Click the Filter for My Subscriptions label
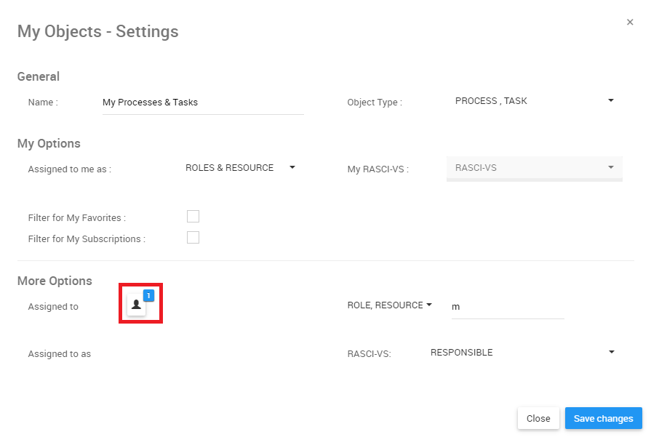This screenshot has height=437, width=651. pos(87,238)
